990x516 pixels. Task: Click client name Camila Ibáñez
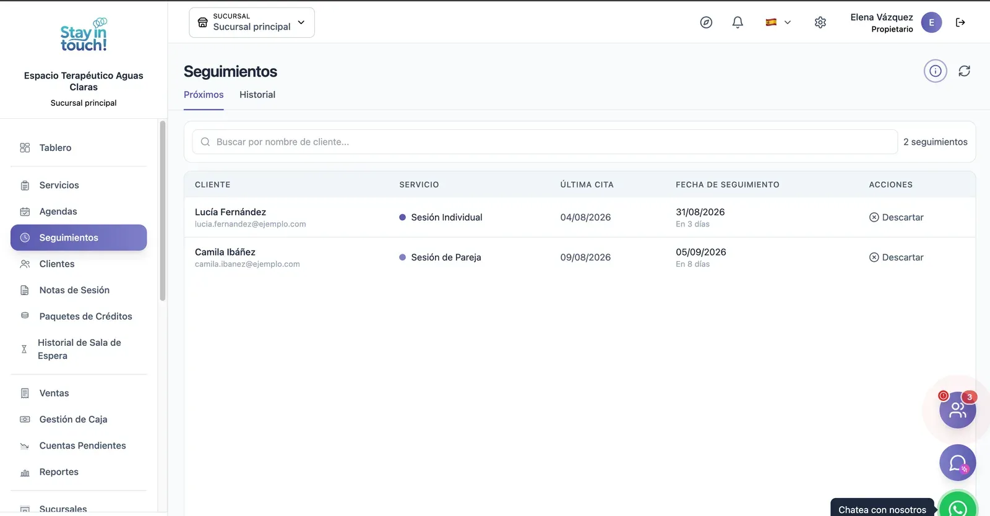(x=225, y=252)
